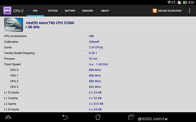The width and height of the screenshot is (196, 122).
Task: Select the CPU 2 row label
Action: click(x=14, y=81)
